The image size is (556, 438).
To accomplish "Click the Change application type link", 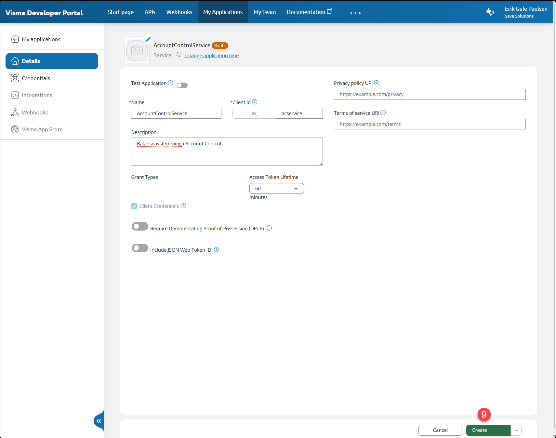I will (212, 56).
